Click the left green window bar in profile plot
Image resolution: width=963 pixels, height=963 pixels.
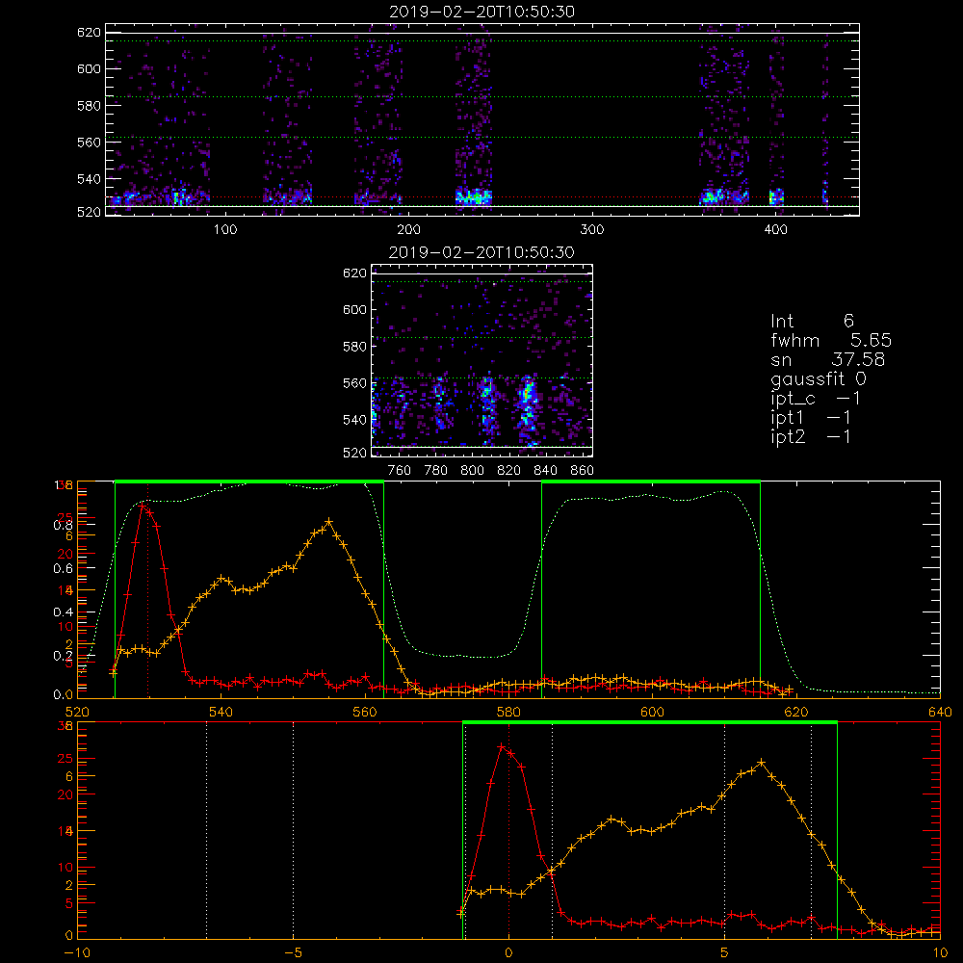click(x=249, y=482)
